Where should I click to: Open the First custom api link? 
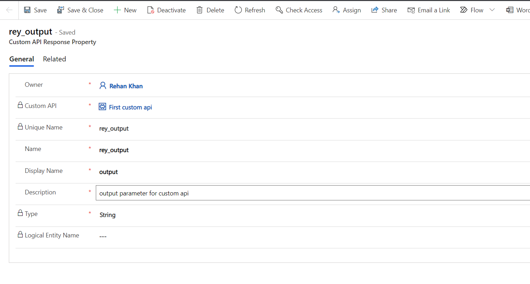(130, 107)
